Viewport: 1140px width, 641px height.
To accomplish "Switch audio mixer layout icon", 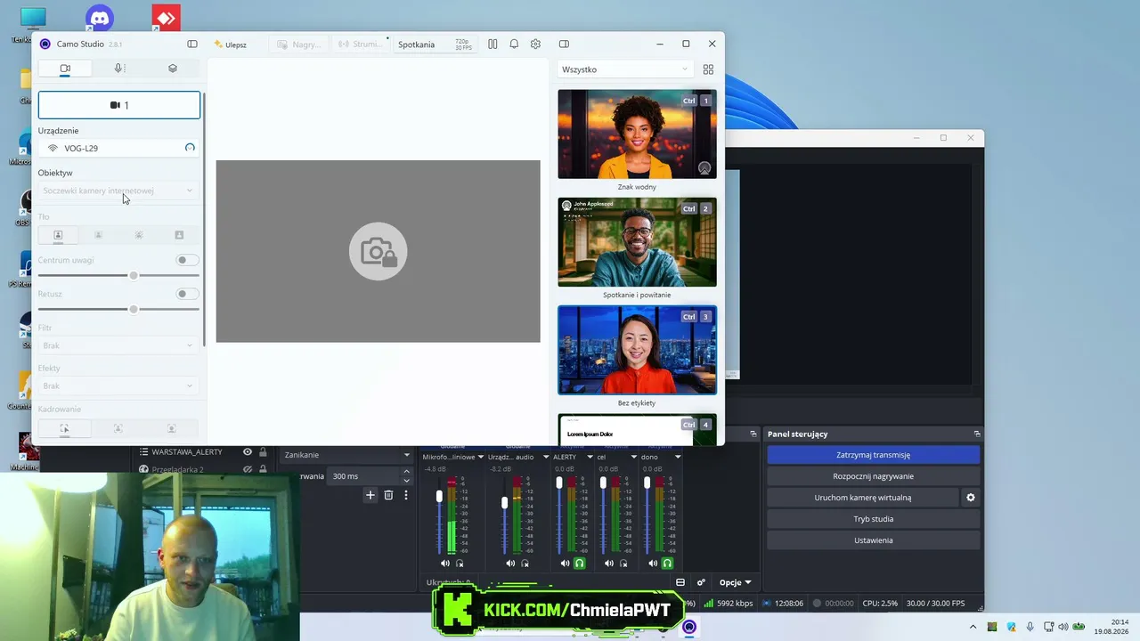I will click(680, 583).
